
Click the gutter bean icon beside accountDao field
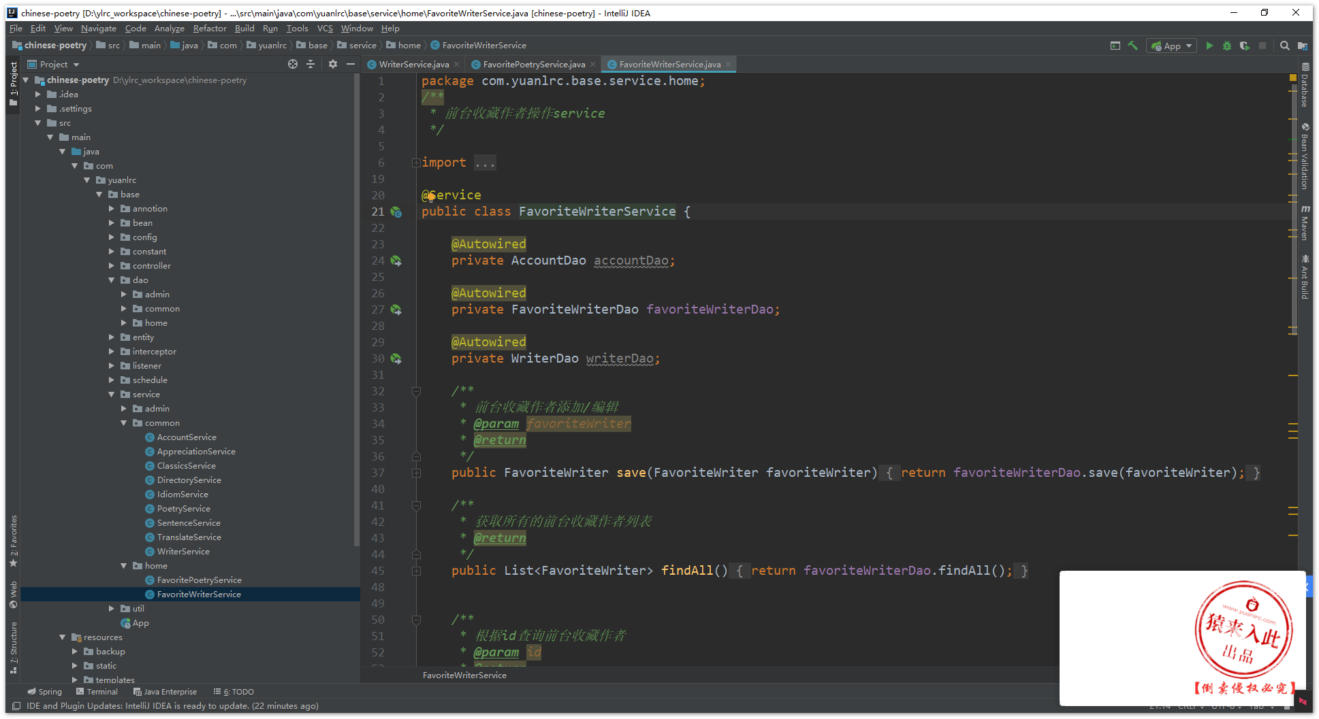396,261
